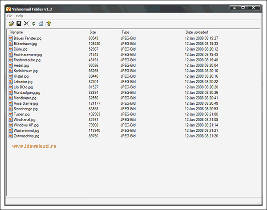Click the save floppy disk icon
The height and width of the screenshot is (210, 267).
click(19, 24)
